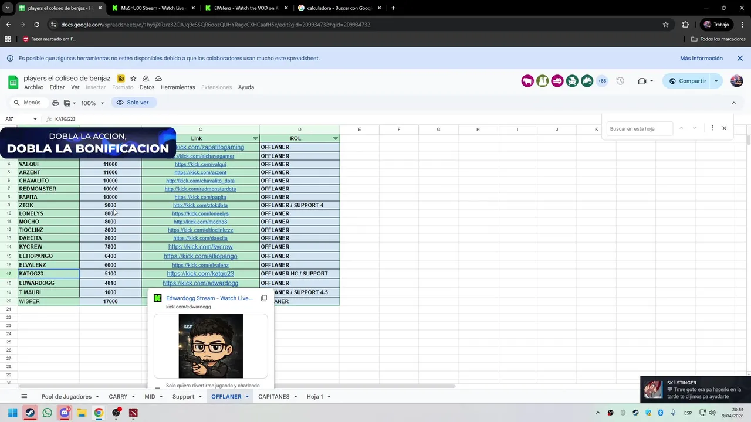The image size is (751, 422).
Task: Open the kick.com/kycrew link
Action: [x=200, y=247]
